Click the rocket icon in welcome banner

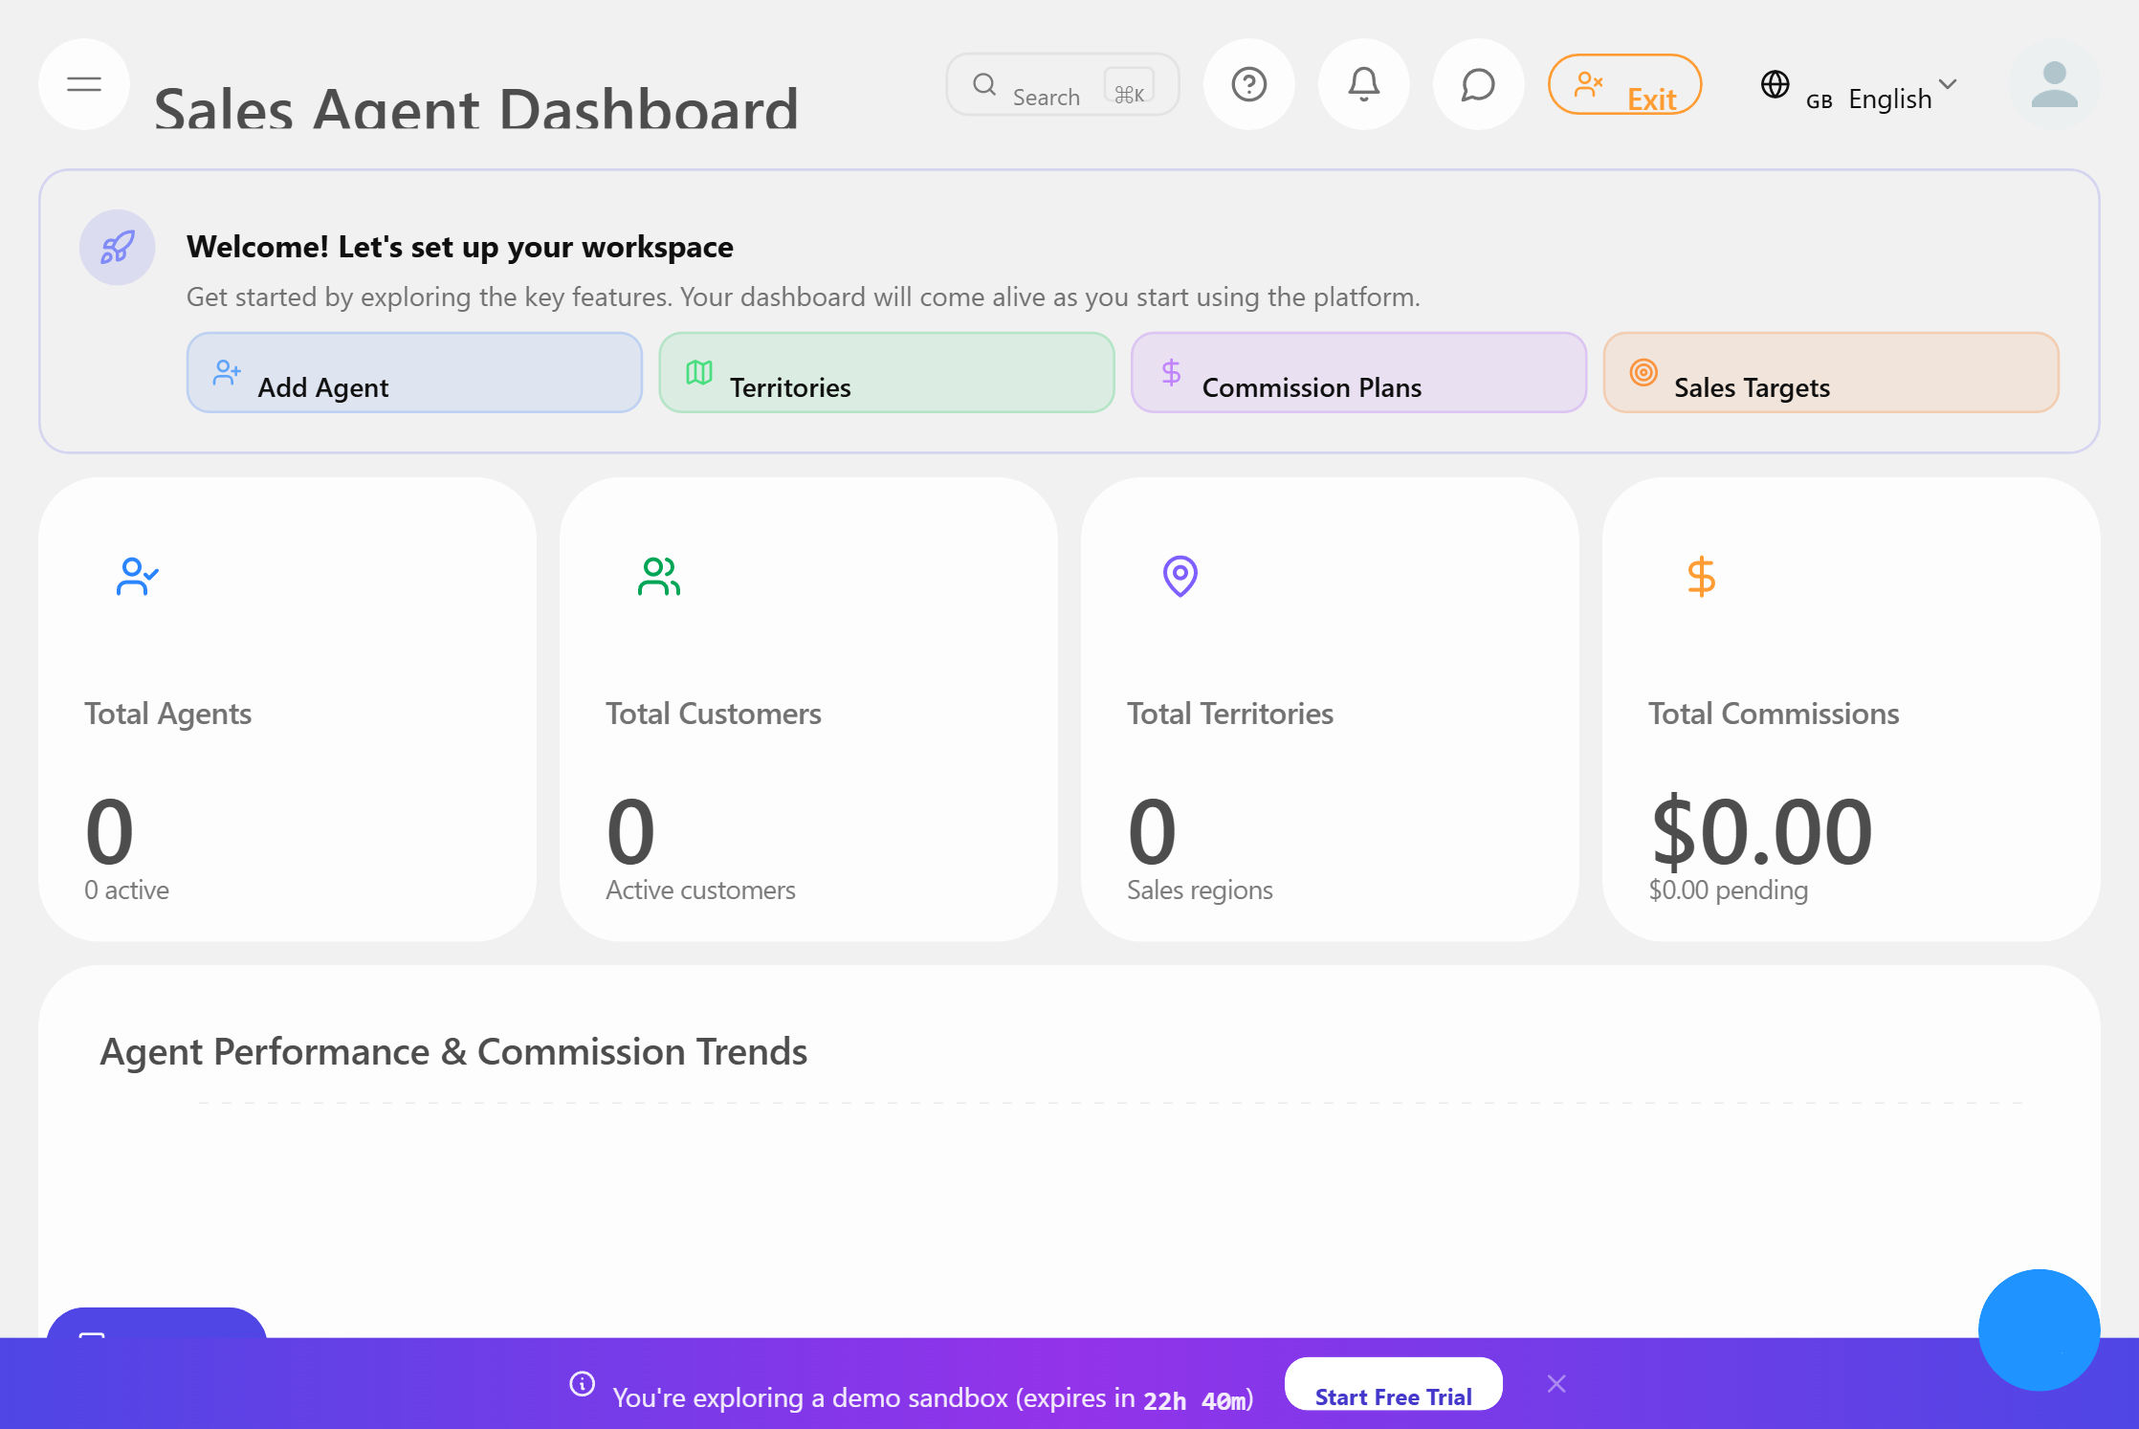[116, 247]
